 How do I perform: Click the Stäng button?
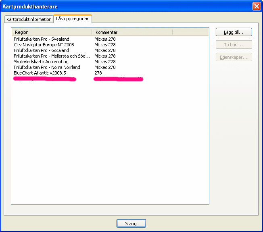click(131, 224)
